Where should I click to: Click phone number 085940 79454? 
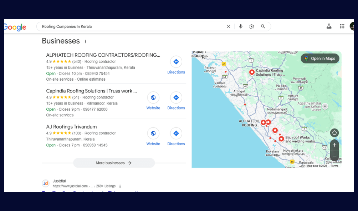(97, 74)
